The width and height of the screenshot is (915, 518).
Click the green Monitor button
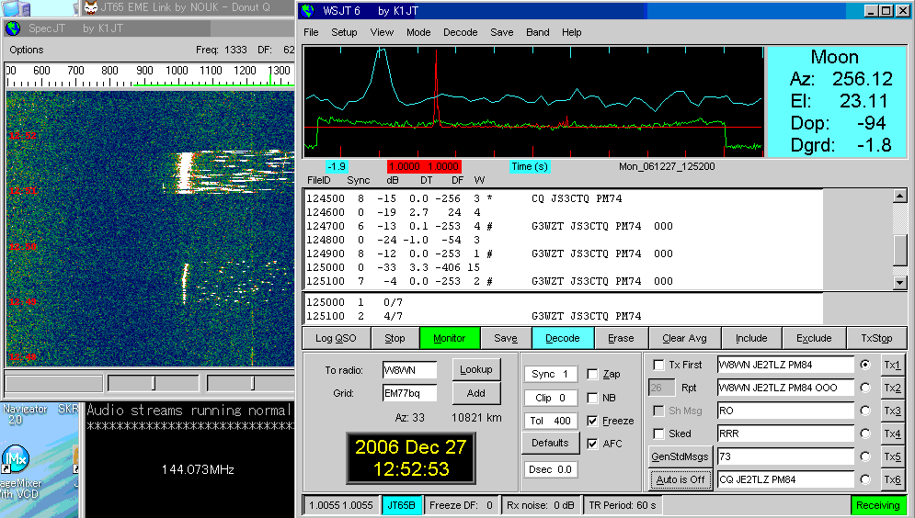click(449, 338)
